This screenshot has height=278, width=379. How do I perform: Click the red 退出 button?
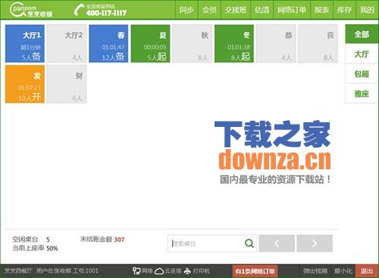click(x=367, y=271)
